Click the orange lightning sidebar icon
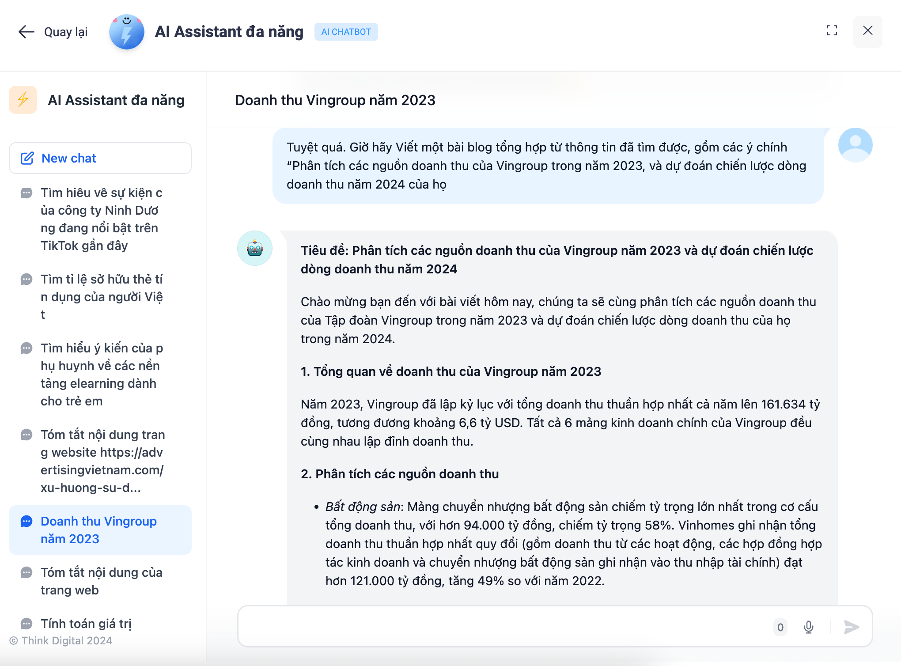 point(23,100)
